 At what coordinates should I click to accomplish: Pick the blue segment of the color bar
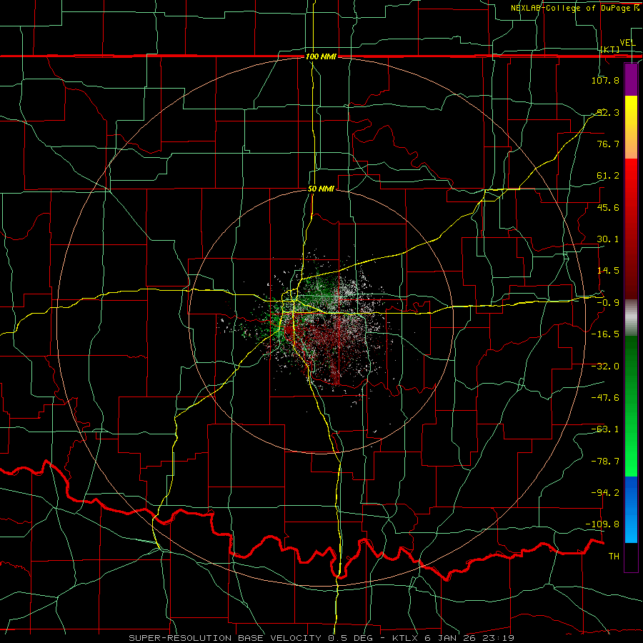point(631,509)
